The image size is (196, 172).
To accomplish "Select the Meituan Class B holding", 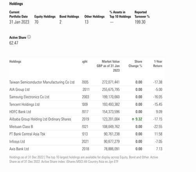I will (21, 127).
